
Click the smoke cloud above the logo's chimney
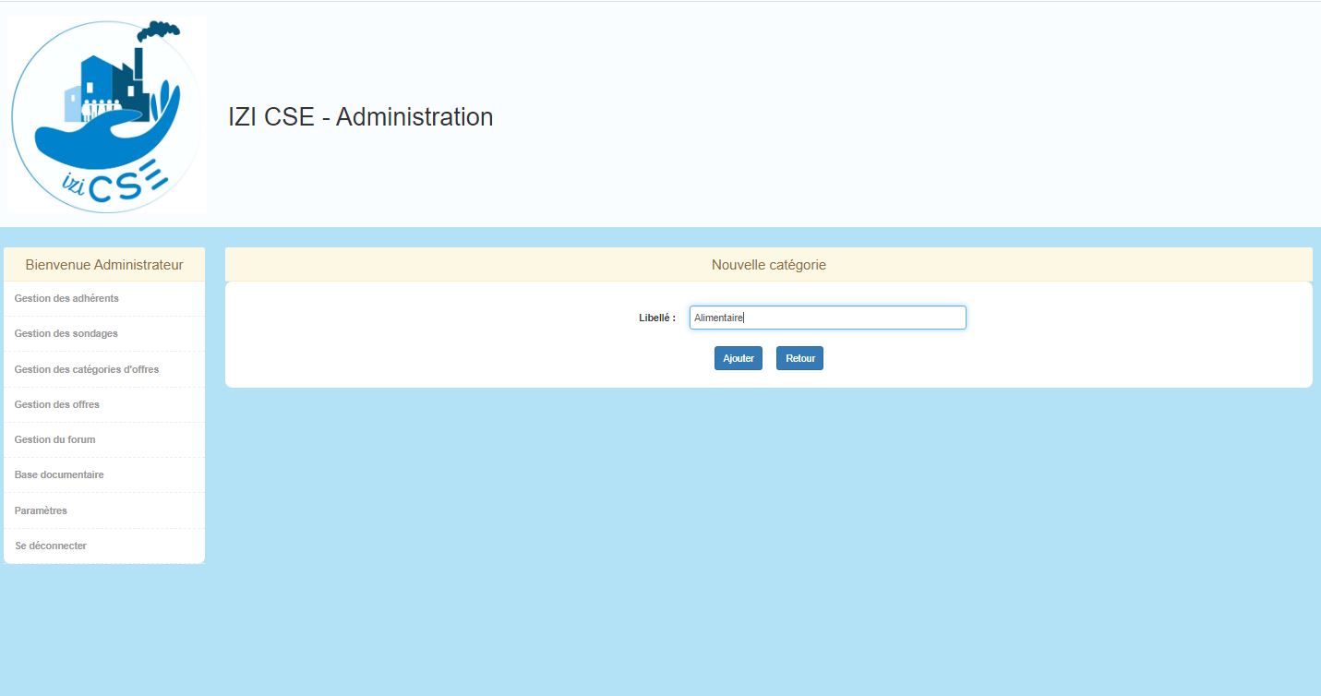pos(158,30)
